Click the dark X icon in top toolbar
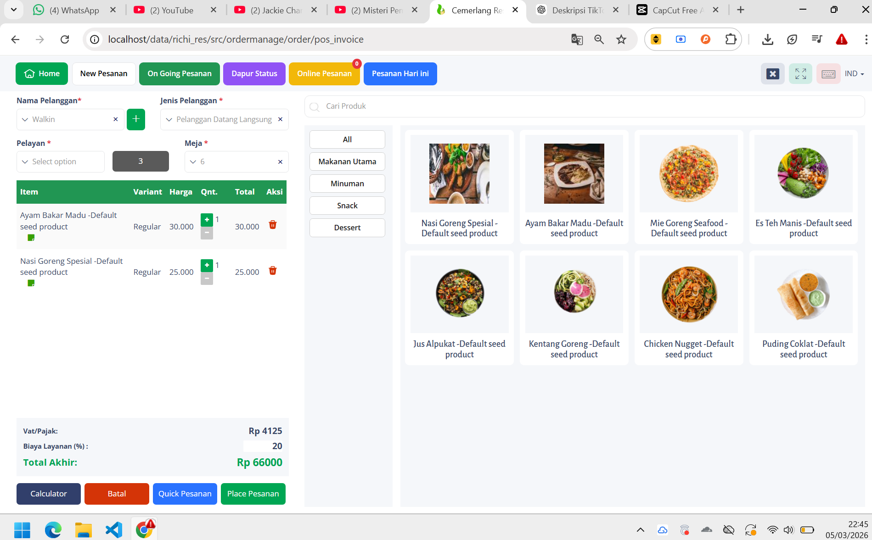 click(772, 74)
